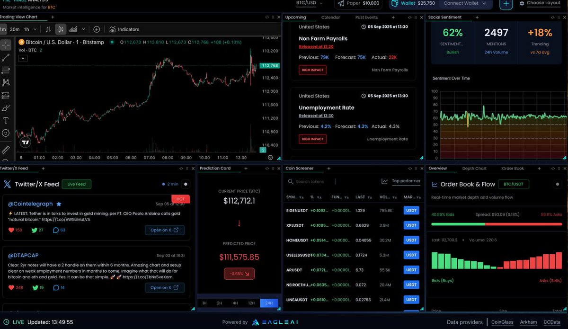Open the chart style dropdown chevron
568x329 pixels.
[x=83, y=29]
